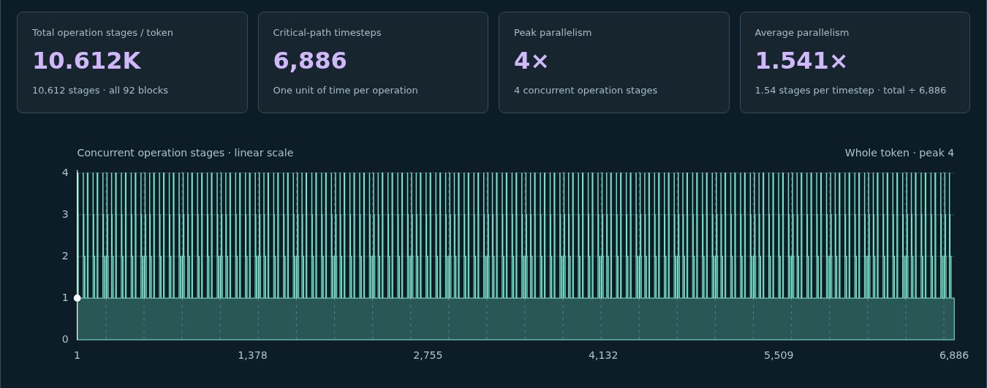Click the y-axis label '3'

(x=65, y=215)
